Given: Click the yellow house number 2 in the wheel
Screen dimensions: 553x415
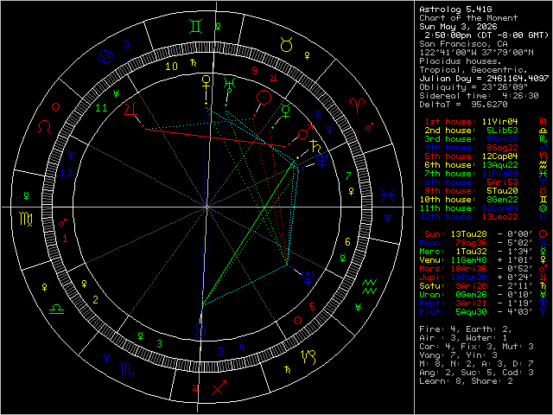Looking at the screenshot, I should pos(96,300).
